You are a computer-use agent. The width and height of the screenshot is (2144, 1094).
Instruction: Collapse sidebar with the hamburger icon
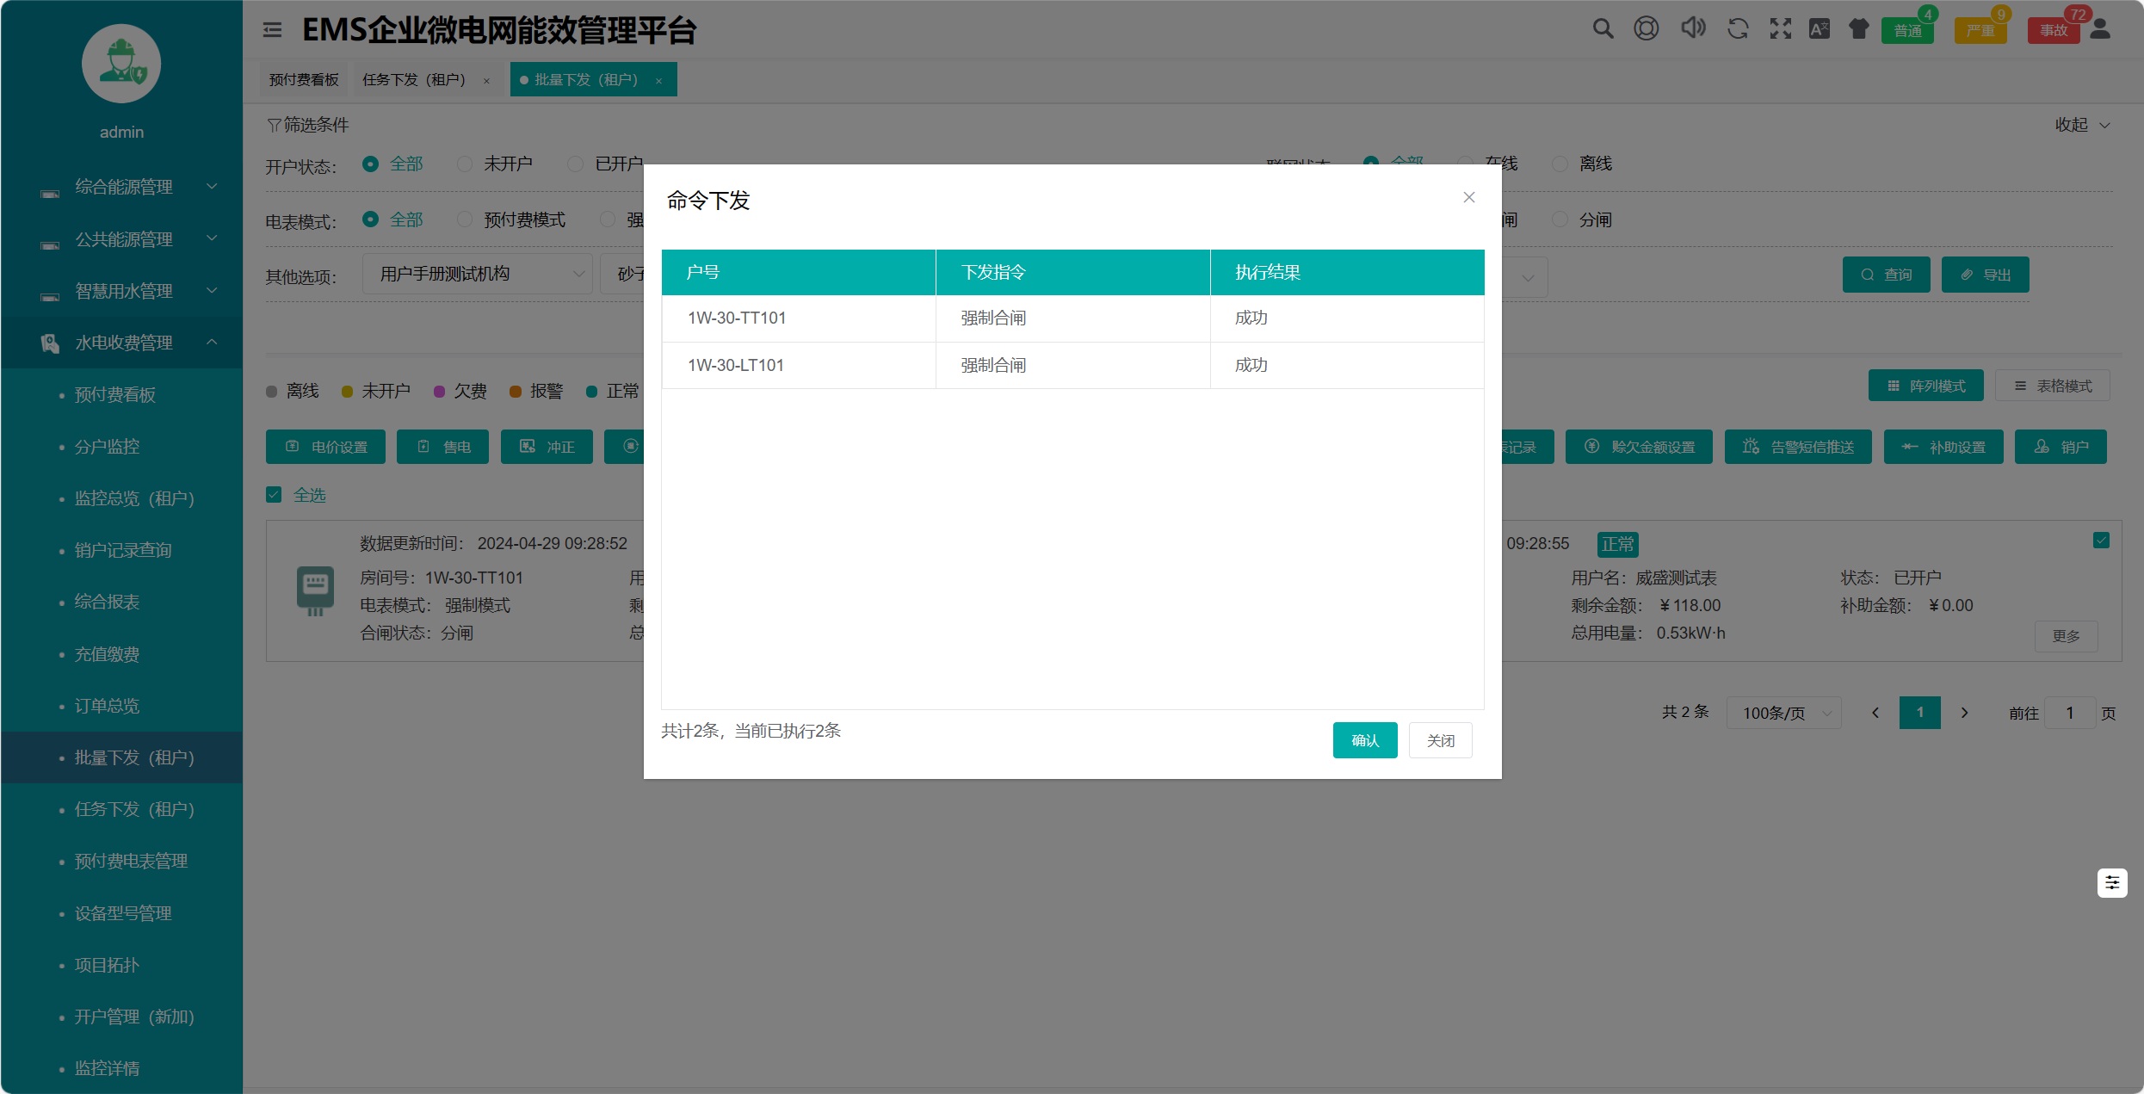pyautogui.click(x=272, y=30)
